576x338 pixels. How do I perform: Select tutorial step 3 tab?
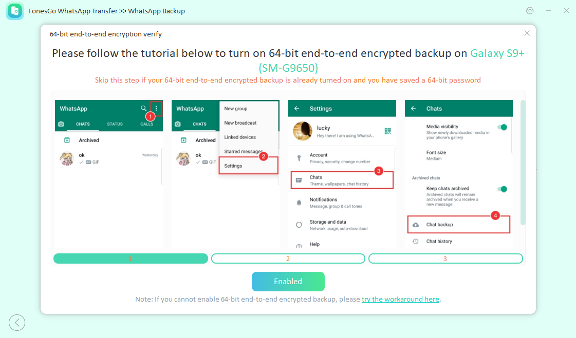[x=445, y=259]
